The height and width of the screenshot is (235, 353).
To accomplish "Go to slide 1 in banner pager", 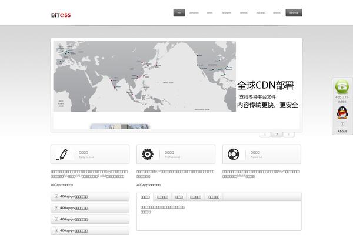I will click(265, 135).
